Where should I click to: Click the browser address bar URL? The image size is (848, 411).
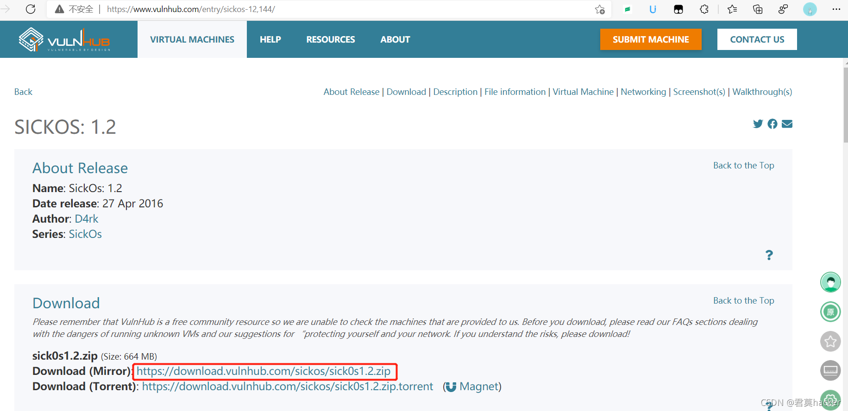point(191,9)
